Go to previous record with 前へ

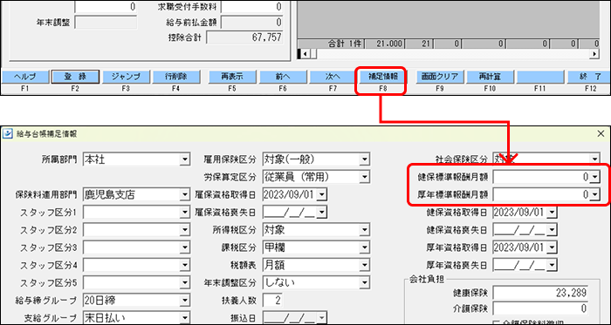283,77
